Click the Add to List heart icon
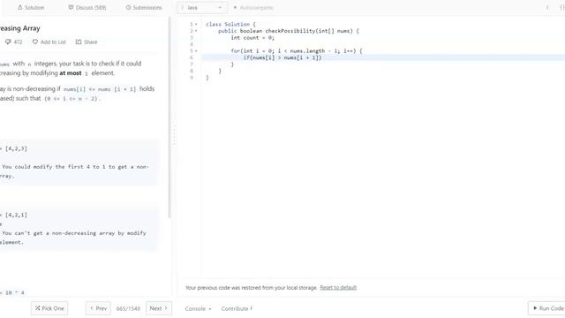565x318 pixels. (x=35, y=42)
